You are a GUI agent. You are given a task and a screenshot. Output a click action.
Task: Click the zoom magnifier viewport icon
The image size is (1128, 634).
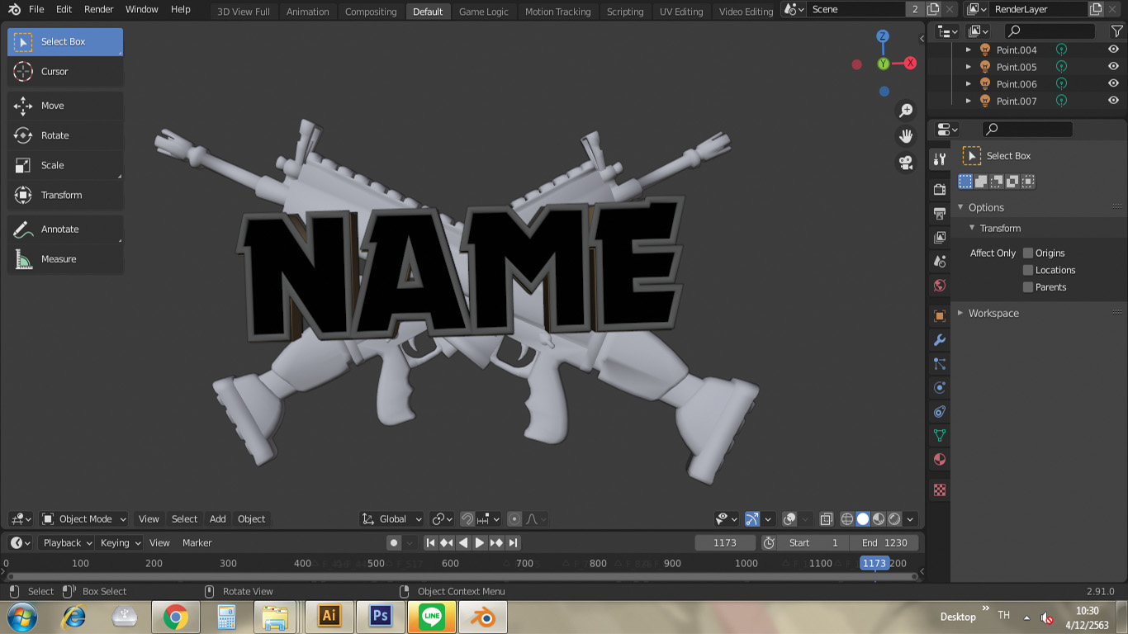(906, 111)
